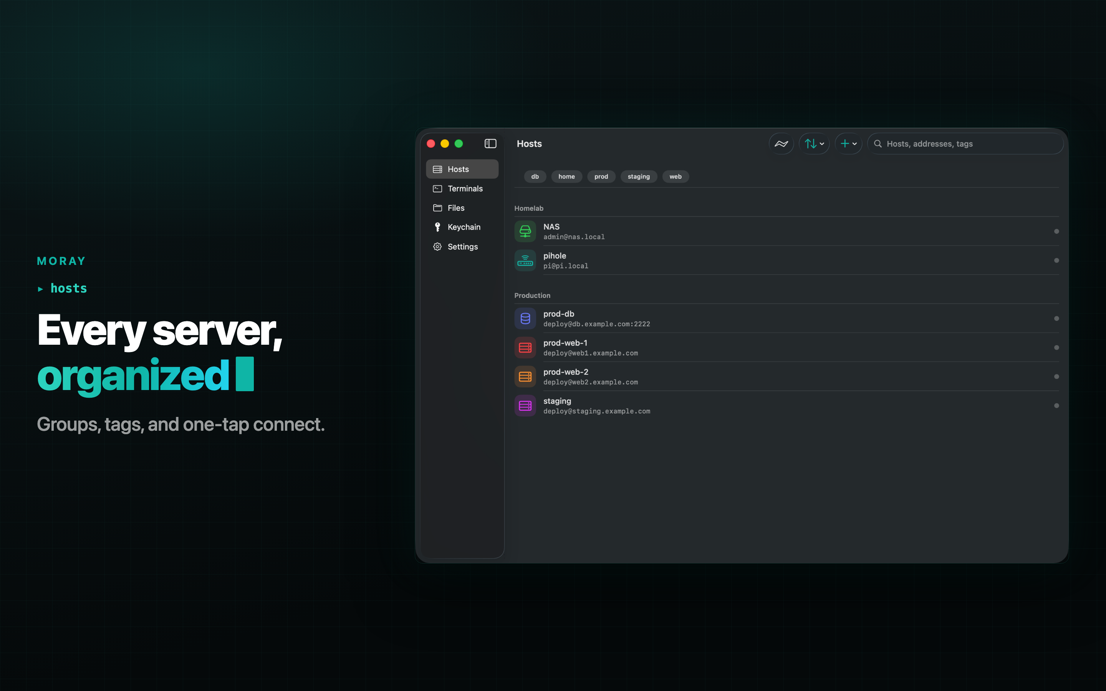Filter by the prod tag
Image resolution: width=1106 pixels, height=691 pixels.
(601, 177)
